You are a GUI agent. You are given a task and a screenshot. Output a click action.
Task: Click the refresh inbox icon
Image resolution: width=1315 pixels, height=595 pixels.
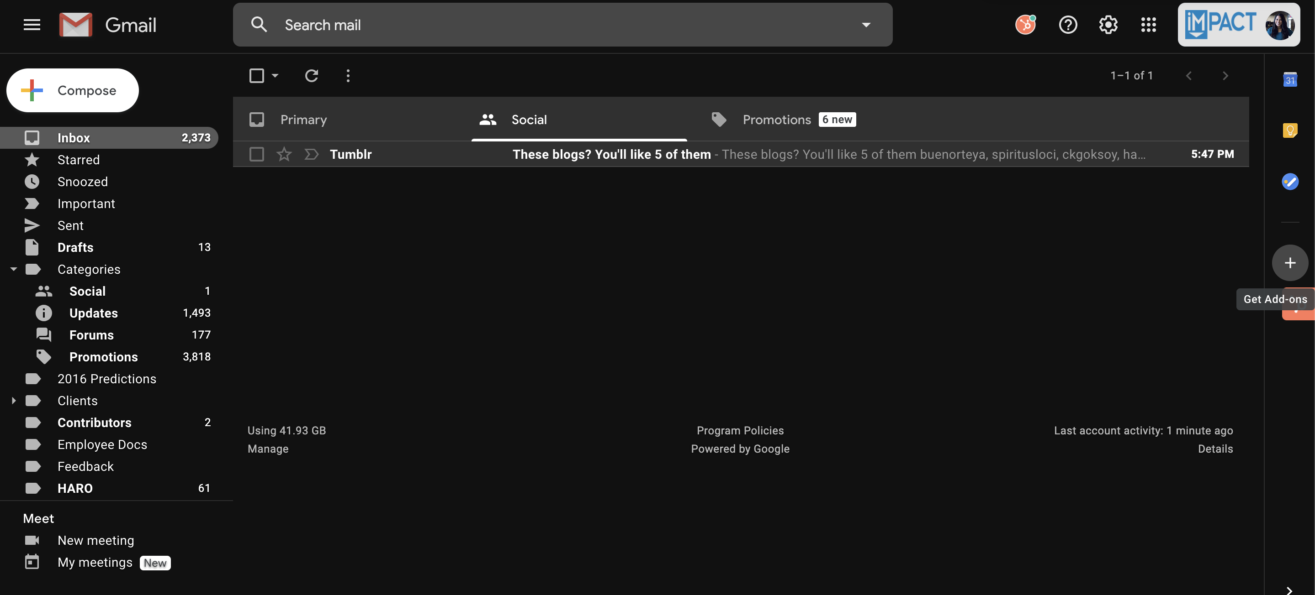pos(312,75)
